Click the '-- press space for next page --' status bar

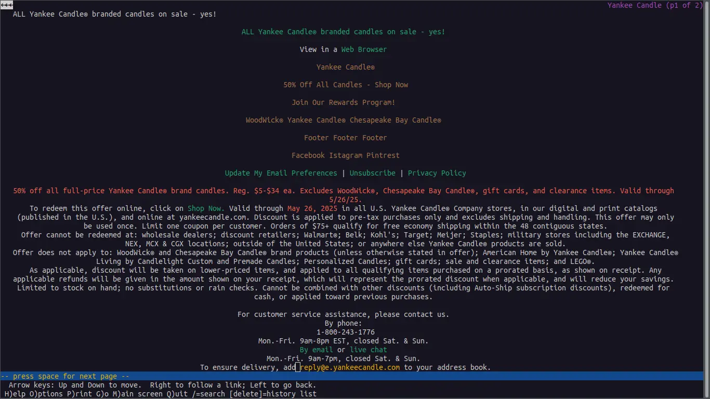351,376
